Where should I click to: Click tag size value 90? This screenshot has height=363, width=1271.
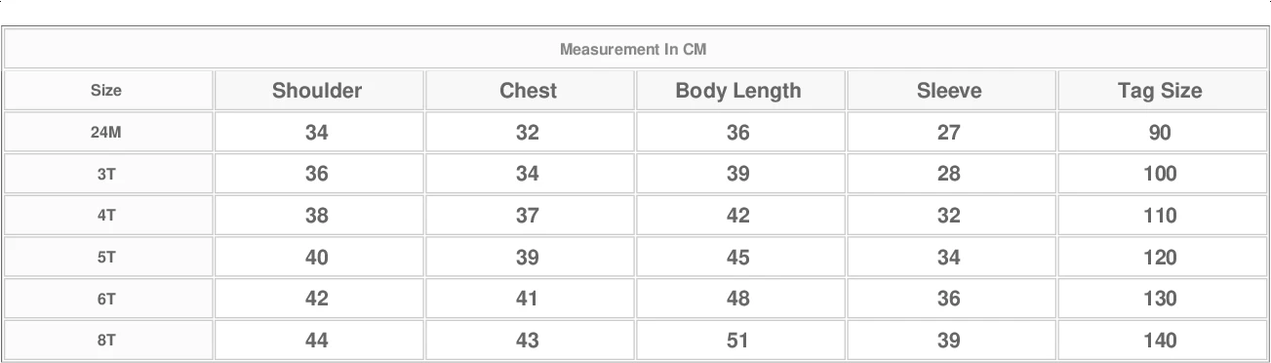1160,133
